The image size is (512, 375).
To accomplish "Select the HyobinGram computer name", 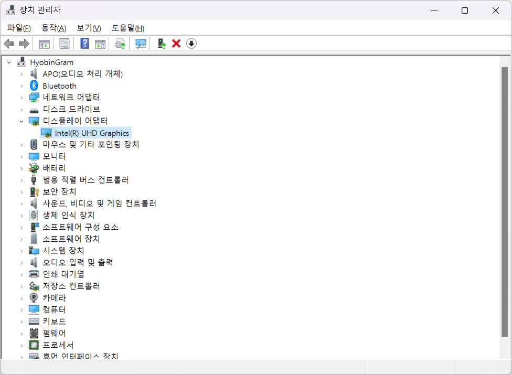I will (x=51, y=62).
